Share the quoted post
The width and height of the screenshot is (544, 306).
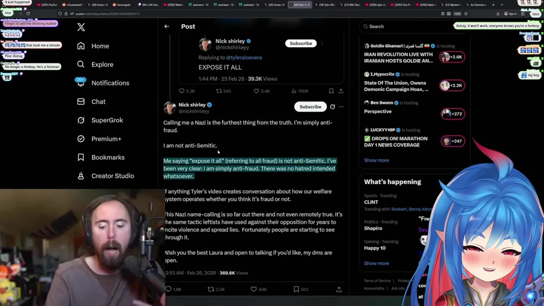[341, 91]
